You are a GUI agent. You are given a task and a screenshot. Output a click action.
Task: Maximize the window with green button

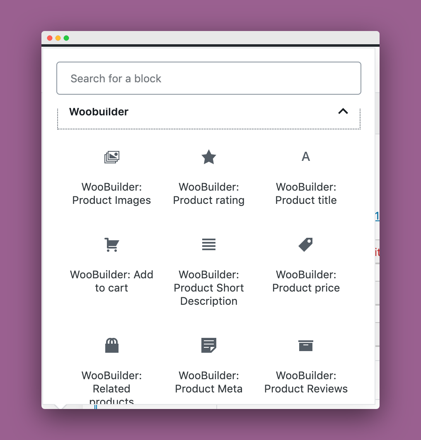point(66,38)
